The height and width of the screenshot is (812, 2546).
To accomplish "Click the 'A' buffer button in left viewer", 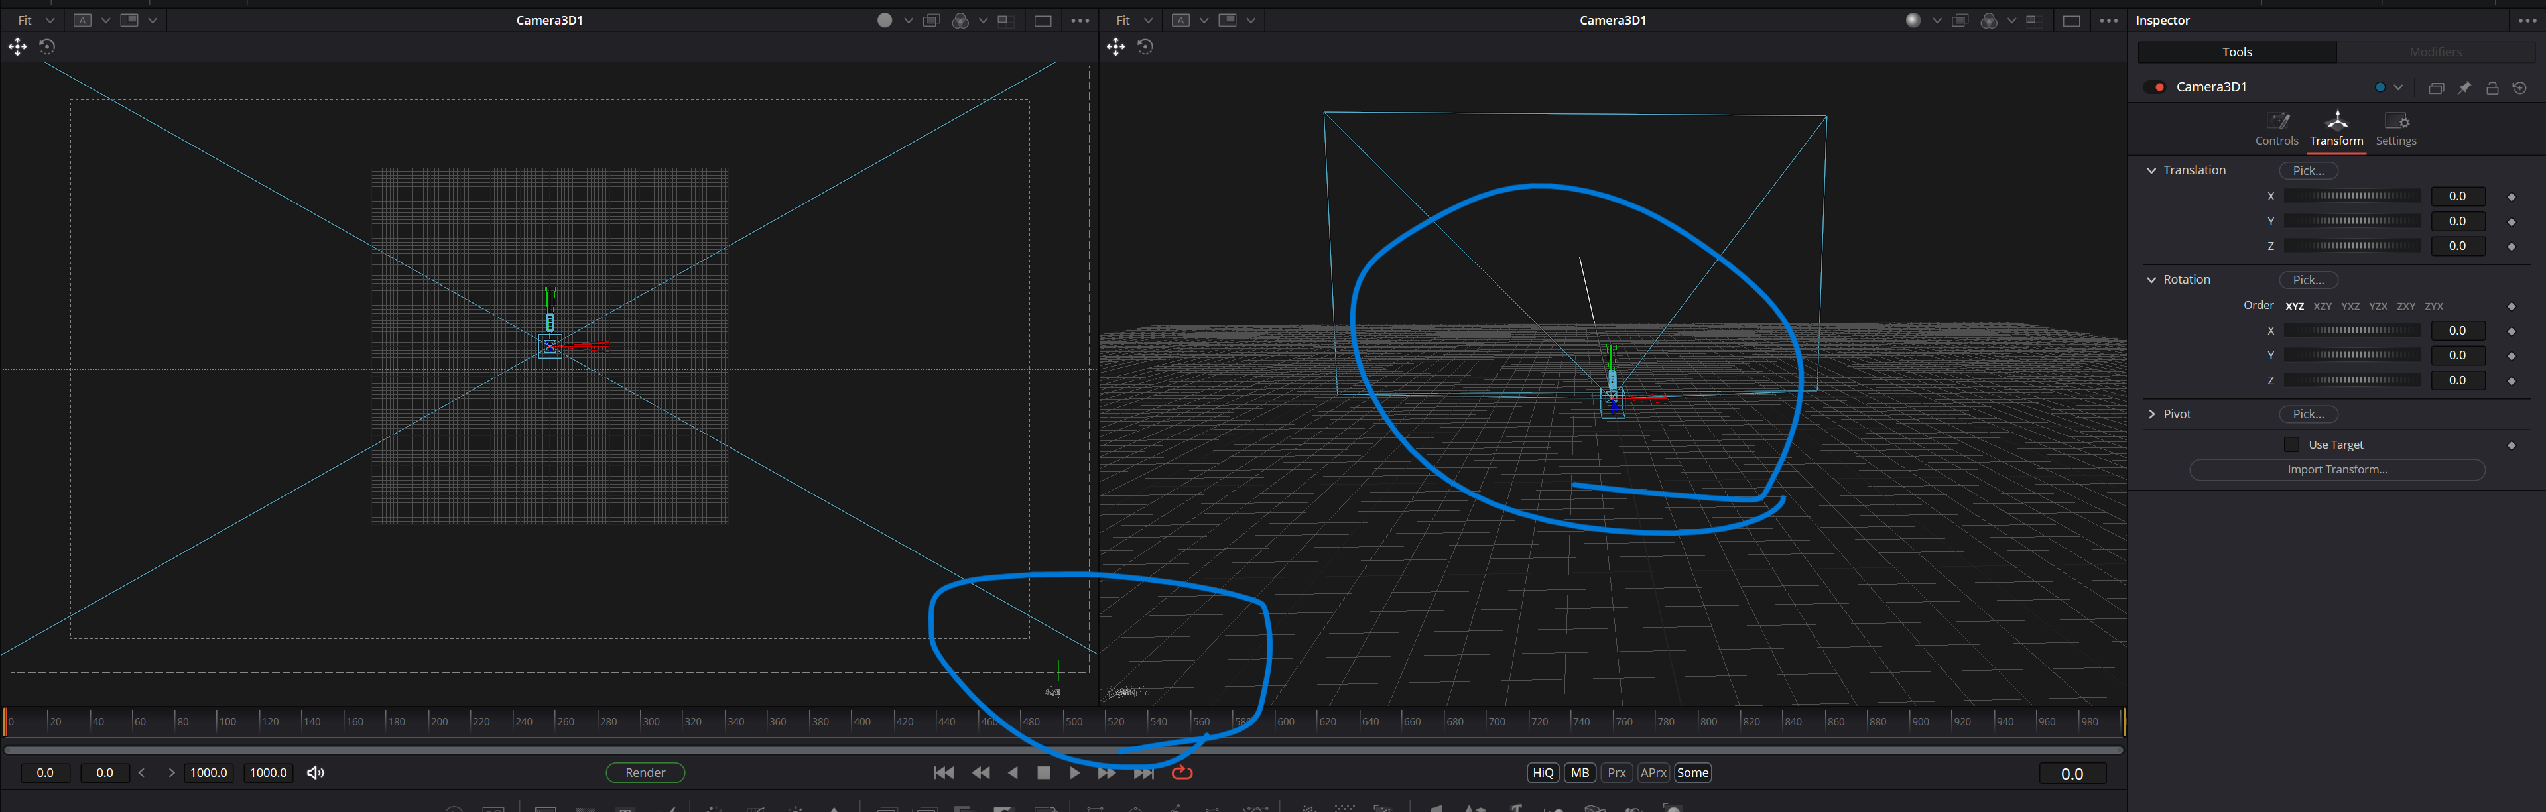I will 83,20.
